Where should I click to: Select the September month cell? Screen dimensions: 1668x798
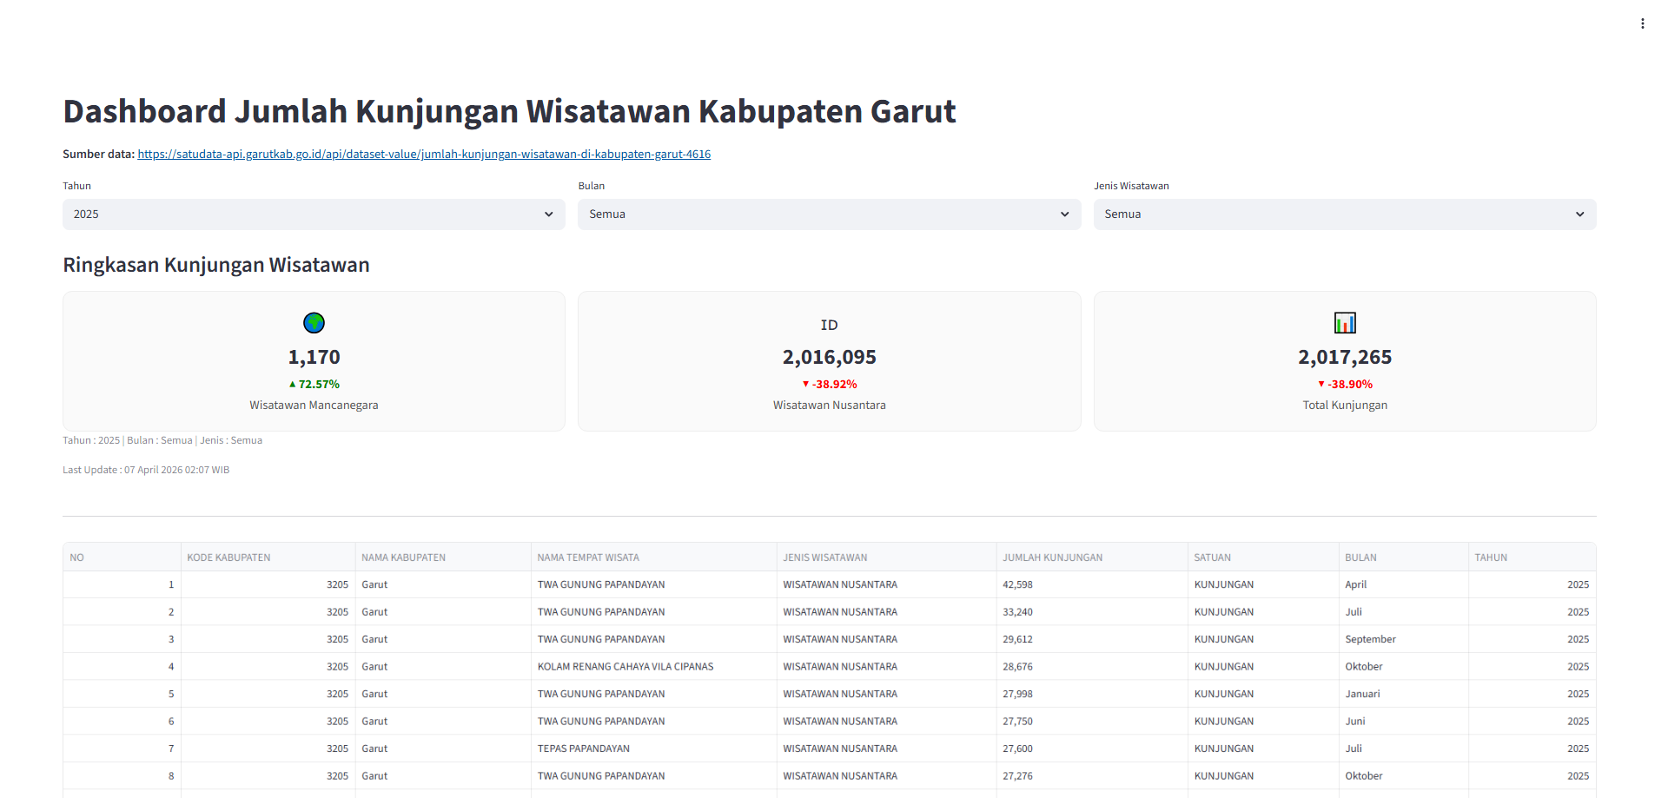(1403, 639)
